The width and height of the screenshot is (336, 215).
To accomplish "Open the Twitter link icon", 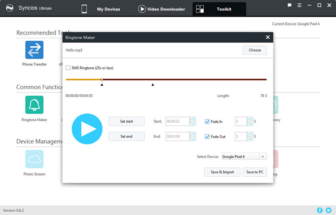I will tap(328, 210).
